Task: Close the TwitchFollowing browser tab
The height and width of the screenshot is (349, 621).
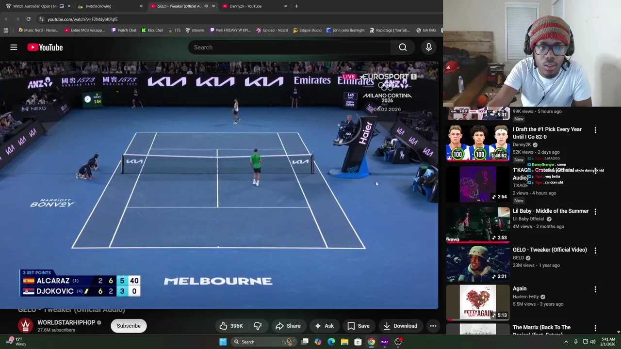Action: pyautogui.click(x=141, y=6)
